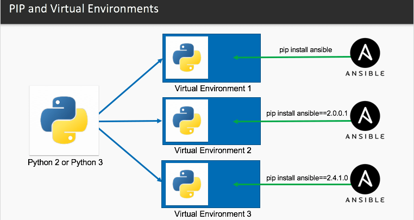Click the 'Virtual Environment 2' label
The image size is (414, 220).
pyautogui.click(x=213, y=150)
